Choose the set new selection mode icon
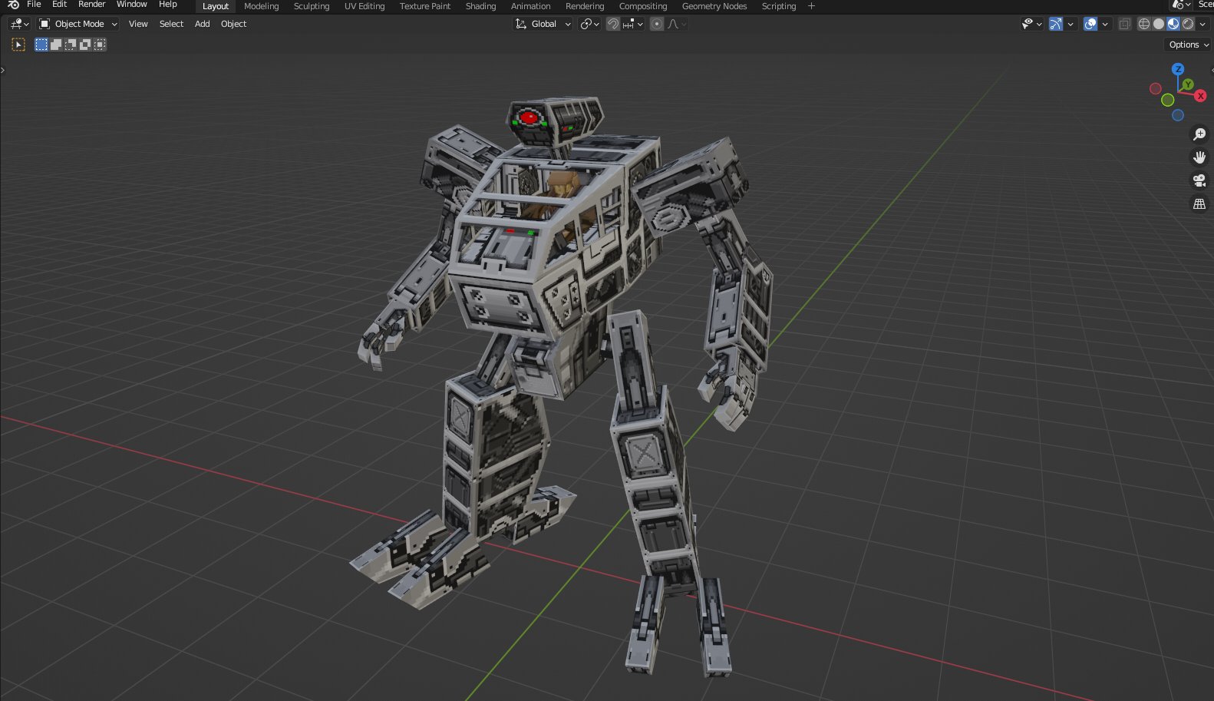1214x701 pixels. pos(41,45)
